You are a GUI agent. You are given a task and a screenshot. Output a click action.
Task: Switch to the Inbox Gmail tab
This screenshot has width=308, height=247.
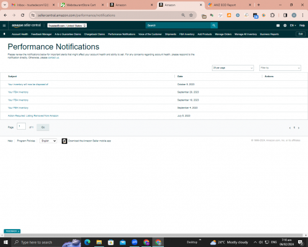(33, 5)
